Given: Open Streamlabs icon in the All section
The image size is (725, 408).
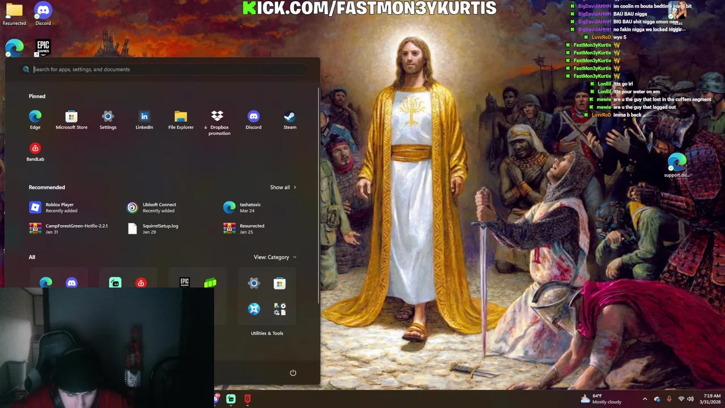Looking at the screenshot, I should (116, 282).
